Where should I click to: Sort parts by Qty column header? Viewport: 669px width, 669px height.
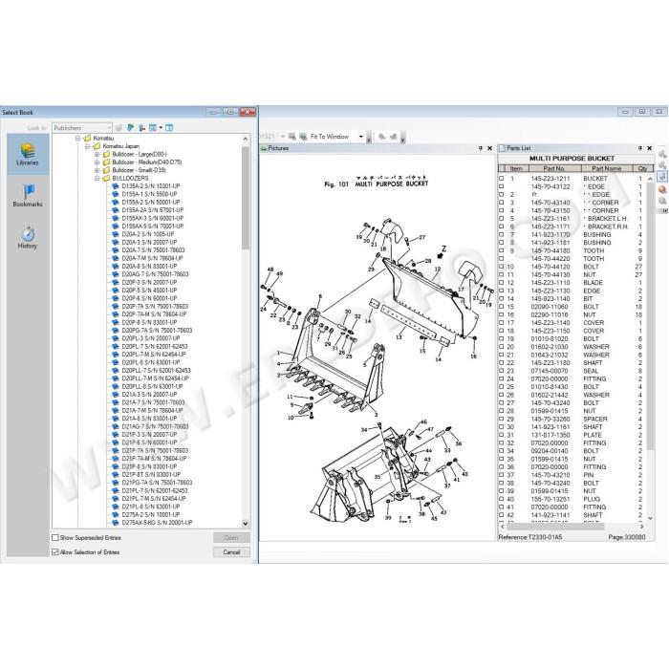(642, 168)
